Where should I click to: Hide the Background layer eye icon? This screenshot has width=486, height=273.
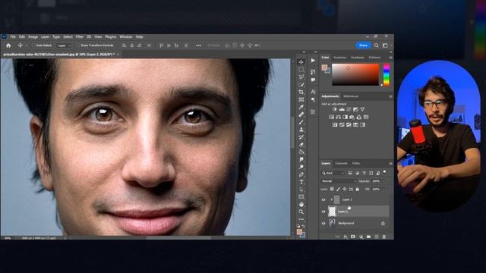click(323, 223)
